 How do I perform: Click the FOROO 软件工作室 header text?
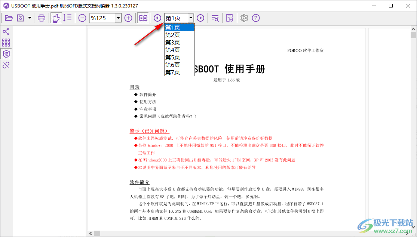(x=306, y=50)
